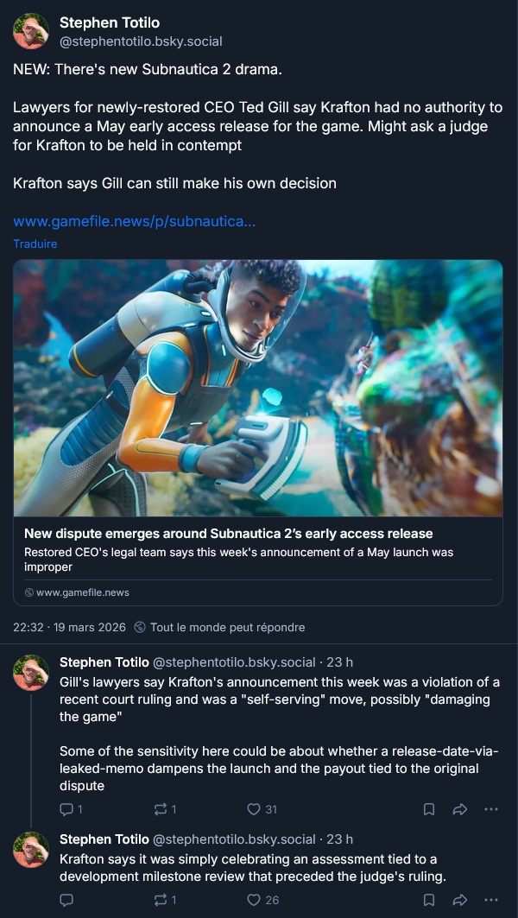Viewport: 518px width, 918px height.
Task: Click the main post's Stephen Totilo display name
Action: click(109, 23)
